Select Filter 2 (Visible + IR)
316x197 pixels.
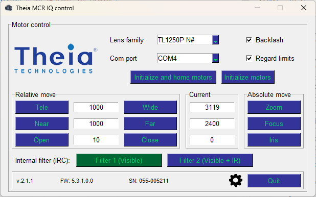(210, 160)
